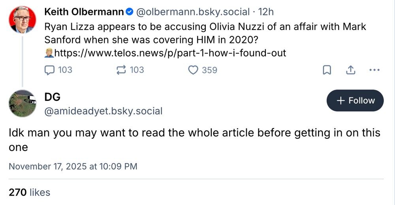
Task: Click the blue verified badge
Action: (x=130, y=12)
